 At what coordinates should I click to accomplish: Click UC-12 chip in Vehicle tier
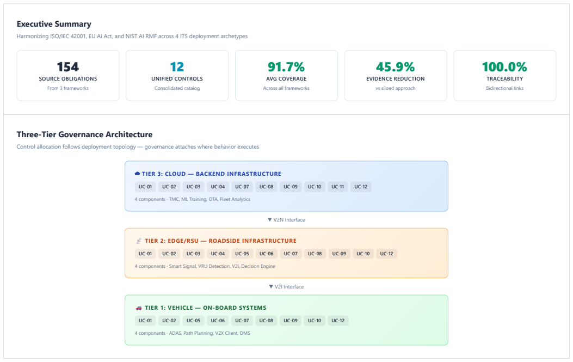pyautogui.click(x=338, y=321)
